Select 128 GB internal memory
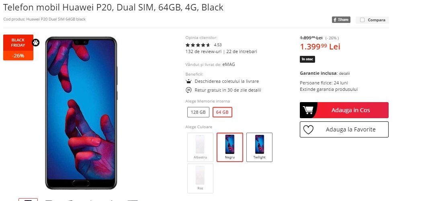The height and width of the screenshot is (201, 424). [198, 112]
